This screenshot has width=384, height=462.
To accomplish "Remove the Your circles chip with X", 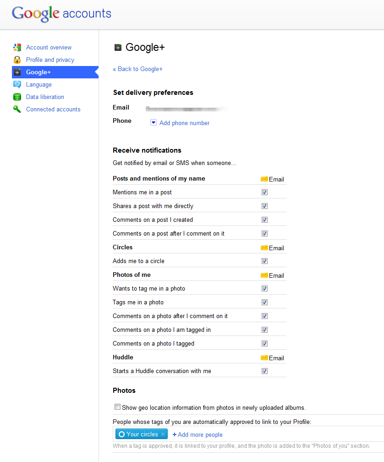I will (163, 434).
